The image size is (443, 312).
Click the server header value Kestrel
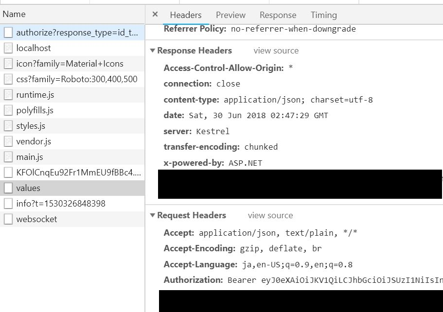pyautogui.click(x=213, y=131)
